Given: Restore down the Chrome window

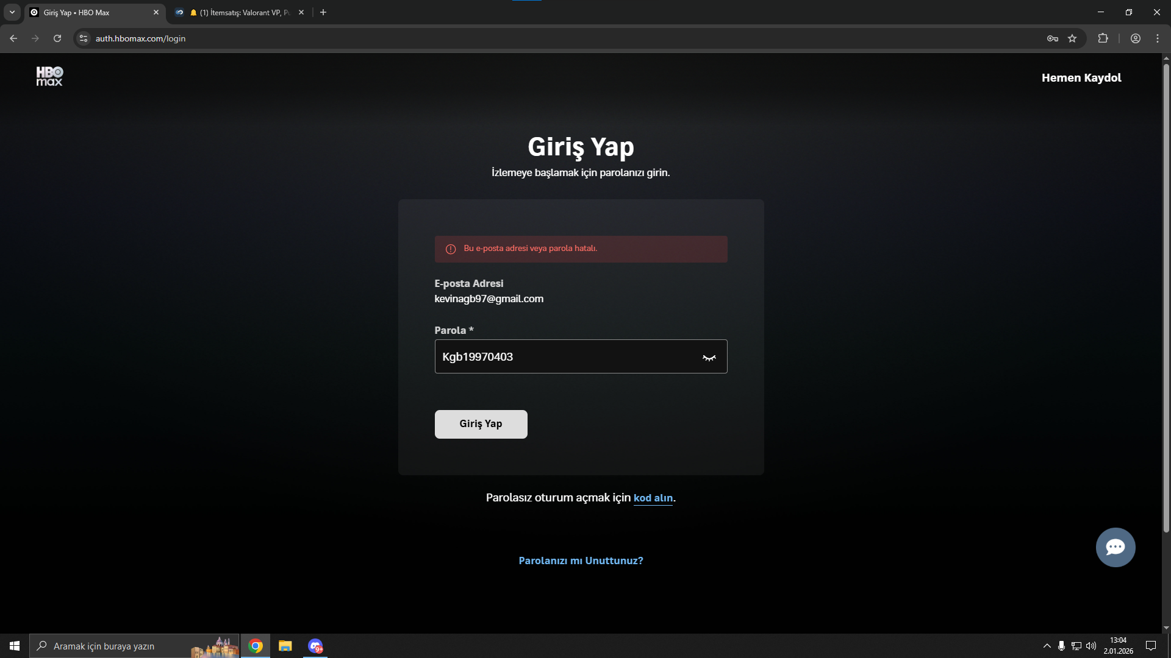Looking at the screenshot, I should [x=1129, y=12].
